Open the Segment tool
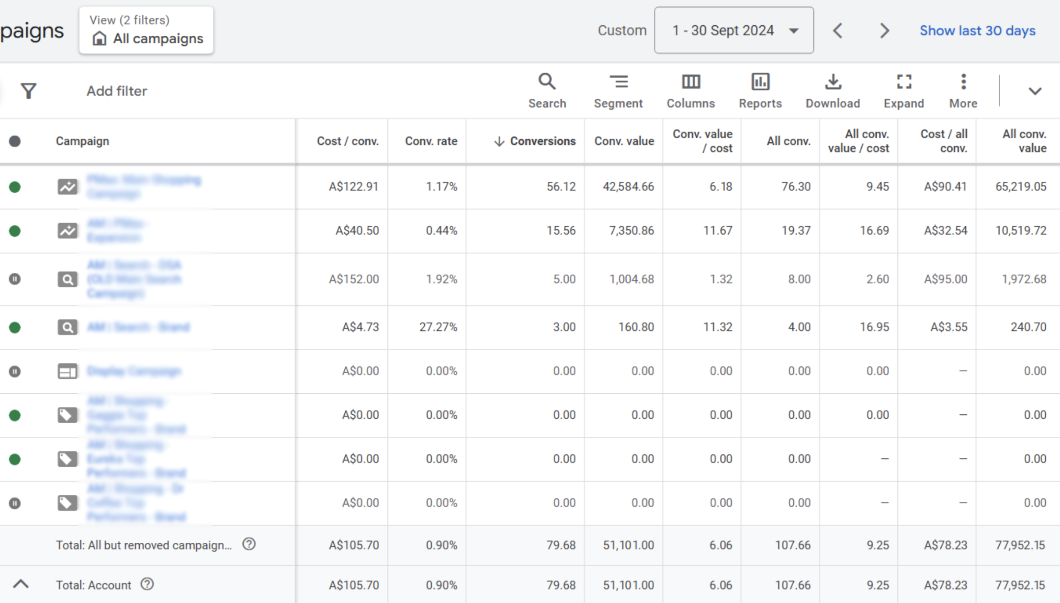This screenshot has height=603, width=1060. 618,91
